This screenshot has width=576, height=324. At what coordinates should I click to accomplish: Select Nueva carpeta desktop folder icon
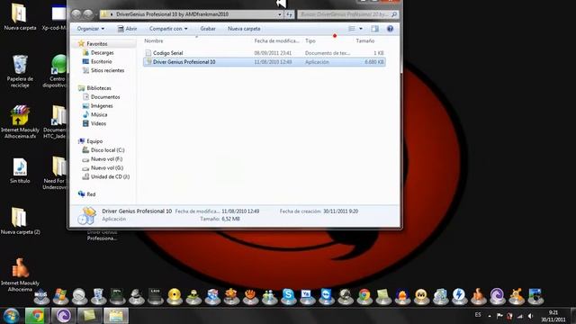coord(20,16)
